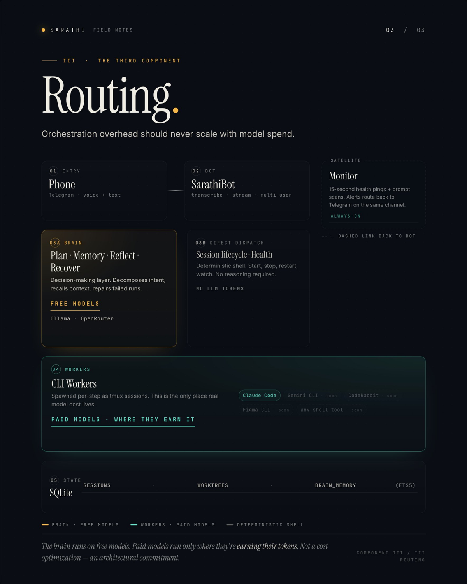Open the Phone entry card title

pyautogui.click(x=62, y=184)
